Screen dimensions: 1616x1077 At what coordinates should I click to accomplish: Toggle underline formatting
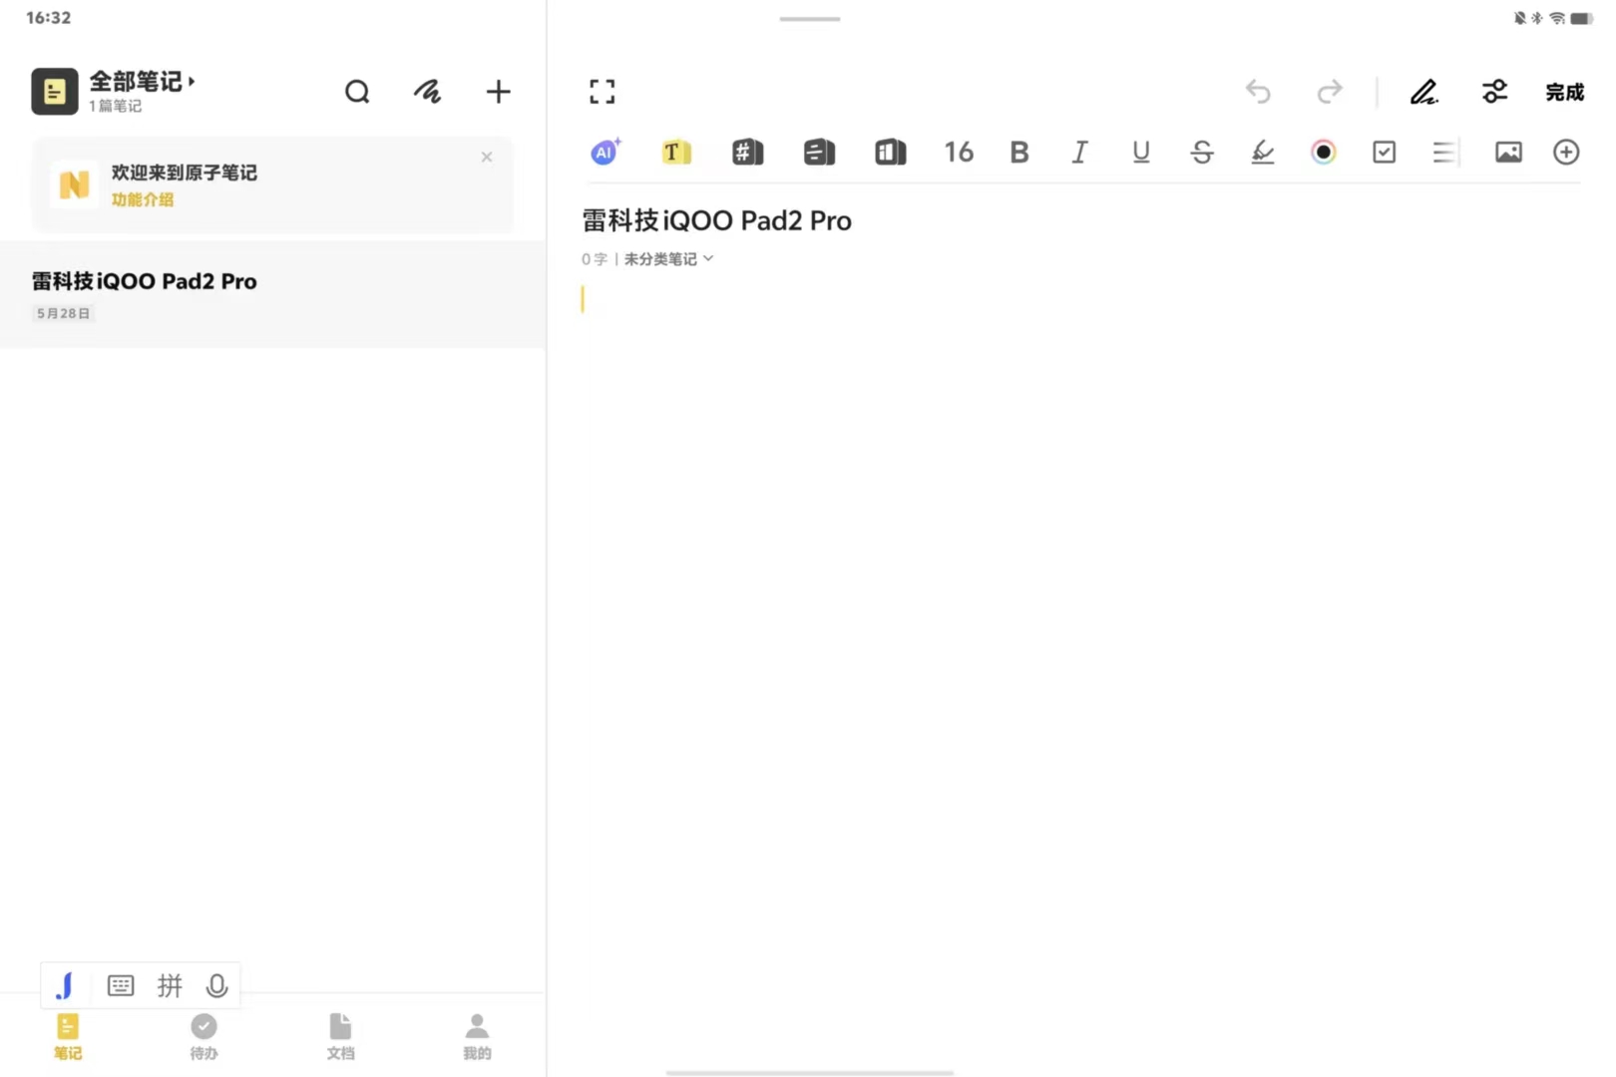click(x=1141, y=152)
